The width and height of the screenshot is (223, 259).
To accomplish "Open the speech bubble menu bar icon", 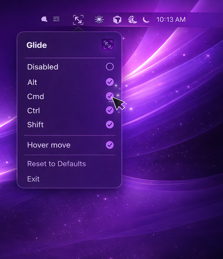I will [44, 19].
